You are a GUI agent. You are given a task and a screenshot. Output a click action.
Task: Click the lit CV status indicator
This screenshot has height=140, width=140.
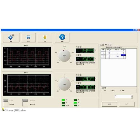[x=63, y=100]
